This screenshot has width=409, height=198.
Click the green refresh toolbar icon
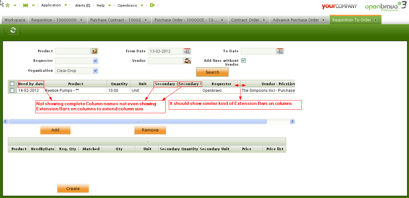(13, 30)
